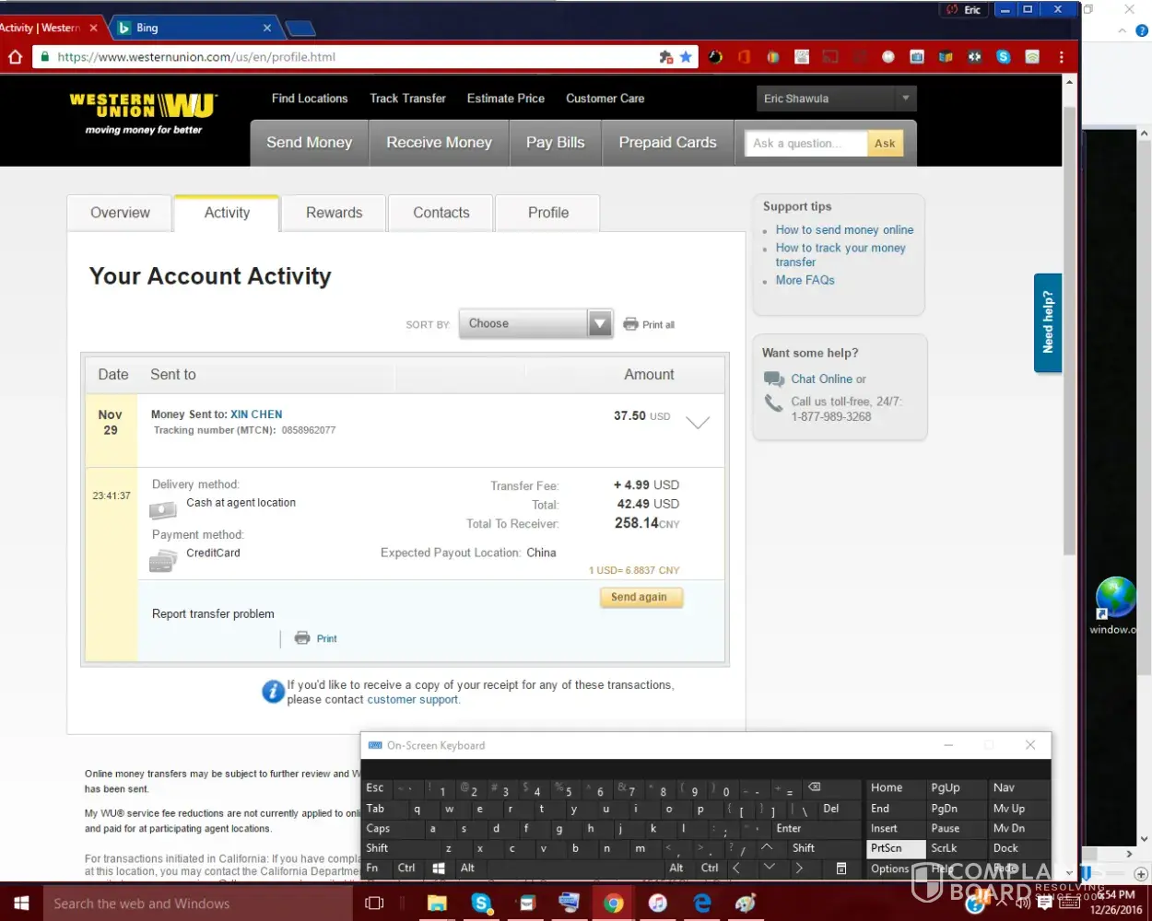Image resolution: width=1152 pixels, height=921 pixels.
Task: Click Report transfer problem
Action: [x=213, y=614]
